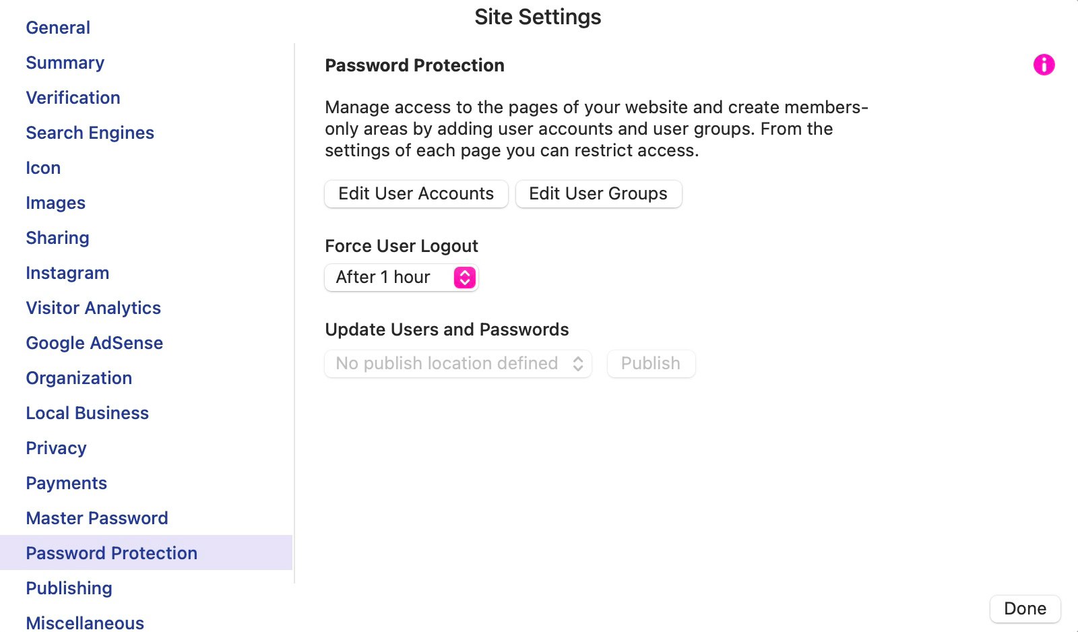Image resolution: width=1078 pixels, height=632 pixels.
Task: Expand the publish location dropdown
Action: pos(458,364)
